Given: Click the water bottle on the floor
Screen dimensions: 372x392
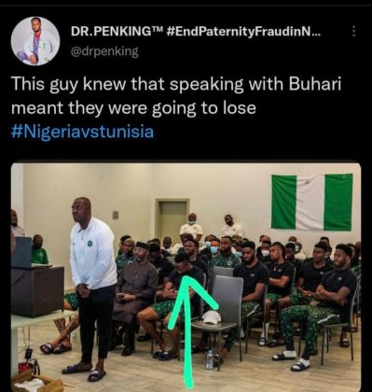Looking at the screenshot, I should (210, 358).
